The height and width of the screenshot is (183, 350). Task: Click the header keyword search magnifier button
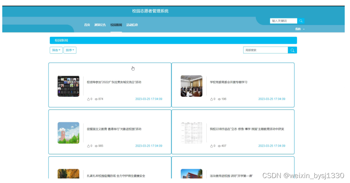point(300,21)
